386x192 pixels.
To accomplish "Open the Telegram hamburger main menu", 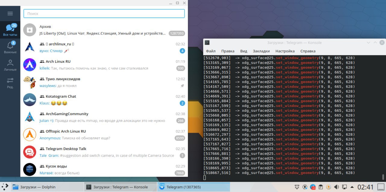I will (x=10, y=14).
